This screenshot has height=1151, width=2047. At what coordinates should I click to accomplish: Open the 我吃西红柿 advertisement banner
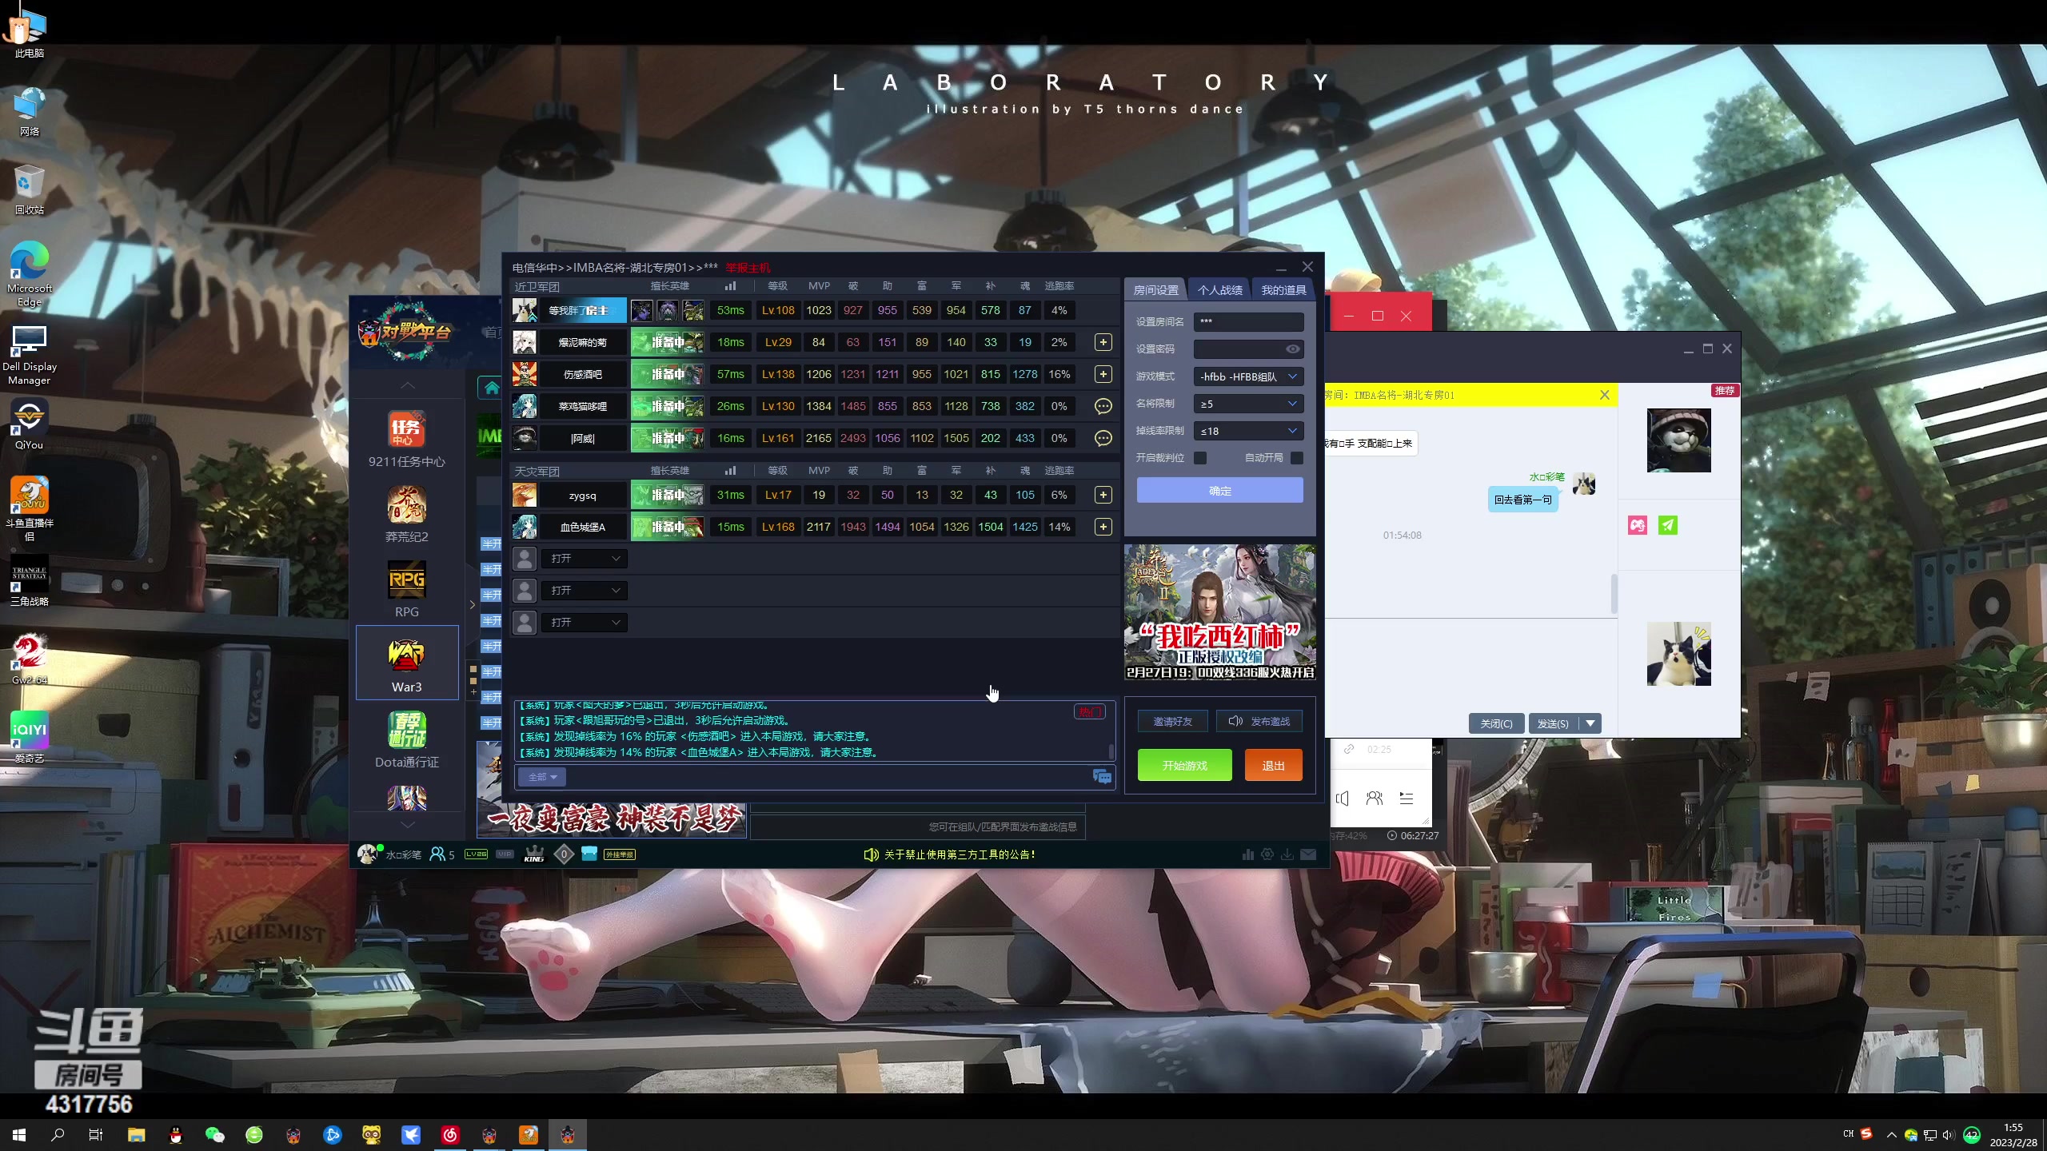click(x=1219, y=612)
